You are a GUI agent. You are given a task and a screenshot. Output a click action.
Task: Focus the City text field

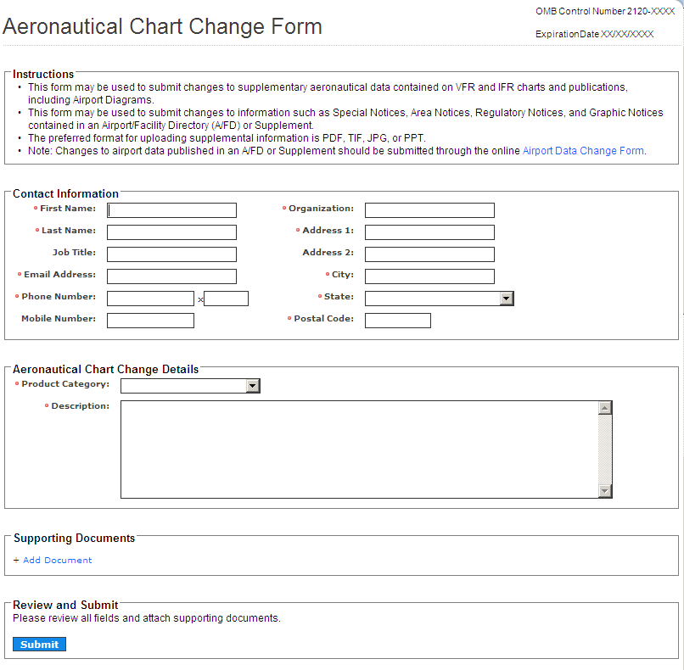[429, 276]
